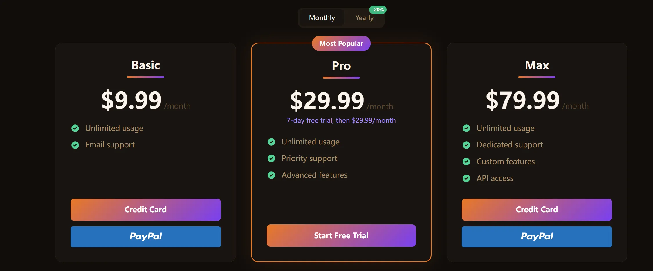Click checkmark icon beside Custom features
This screenshot has width=653, height=271.
pos(466,162)
